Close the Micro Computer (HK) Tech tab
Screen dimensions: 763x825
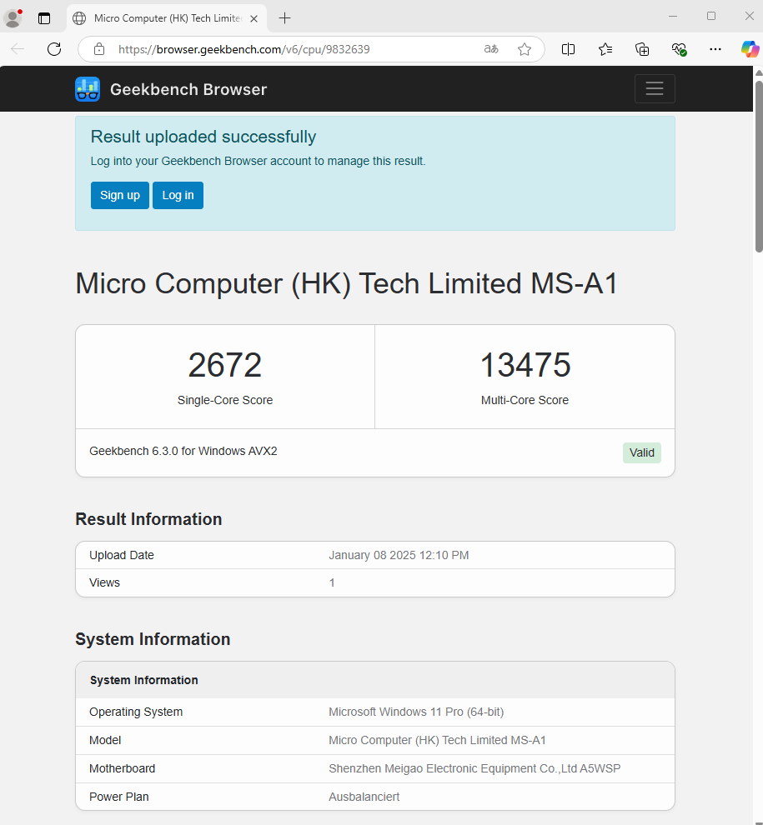[x=253, y=18]
